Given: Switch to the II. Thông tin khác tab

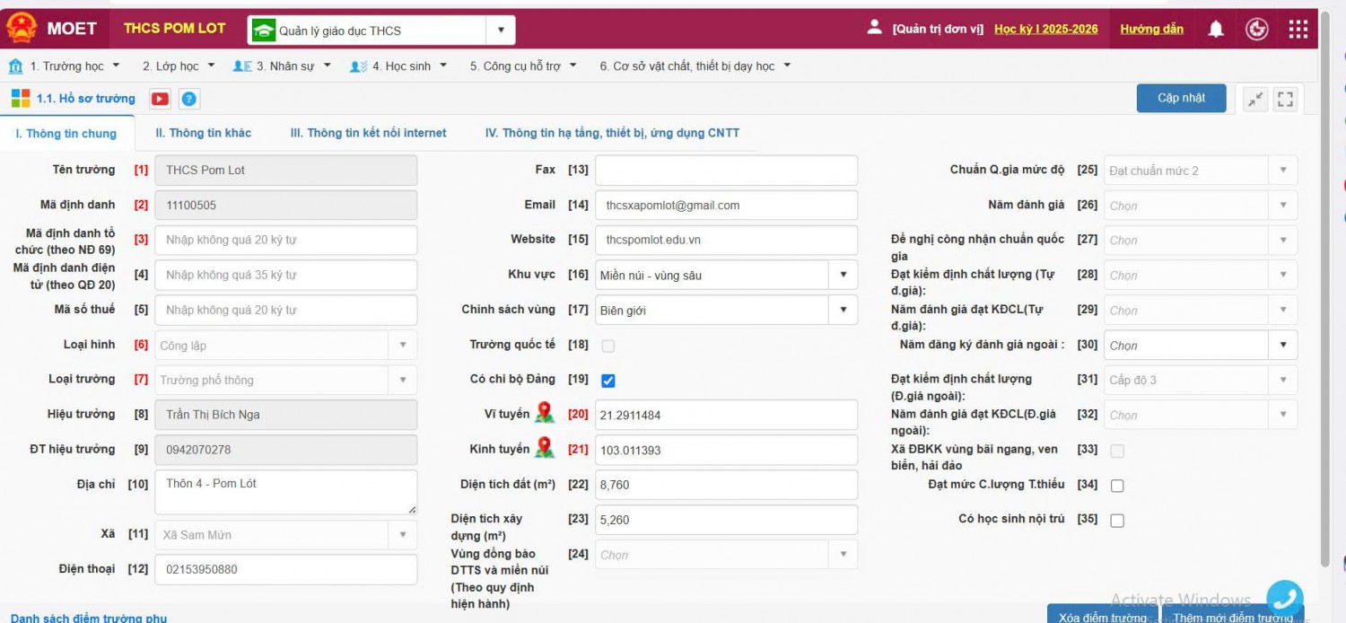Looking at the screenshot, I should click(x=203, y=133).
